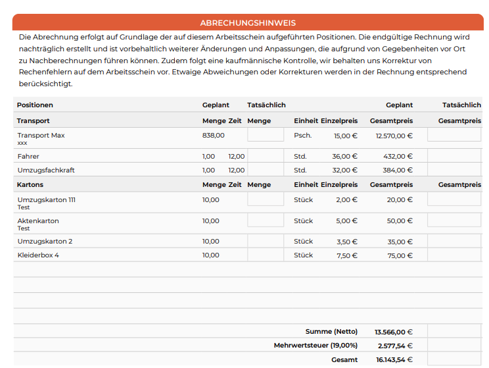489x368 pixels.
Task: Click the actual Mehrwertsteuer field
Action: click(454, 345)
